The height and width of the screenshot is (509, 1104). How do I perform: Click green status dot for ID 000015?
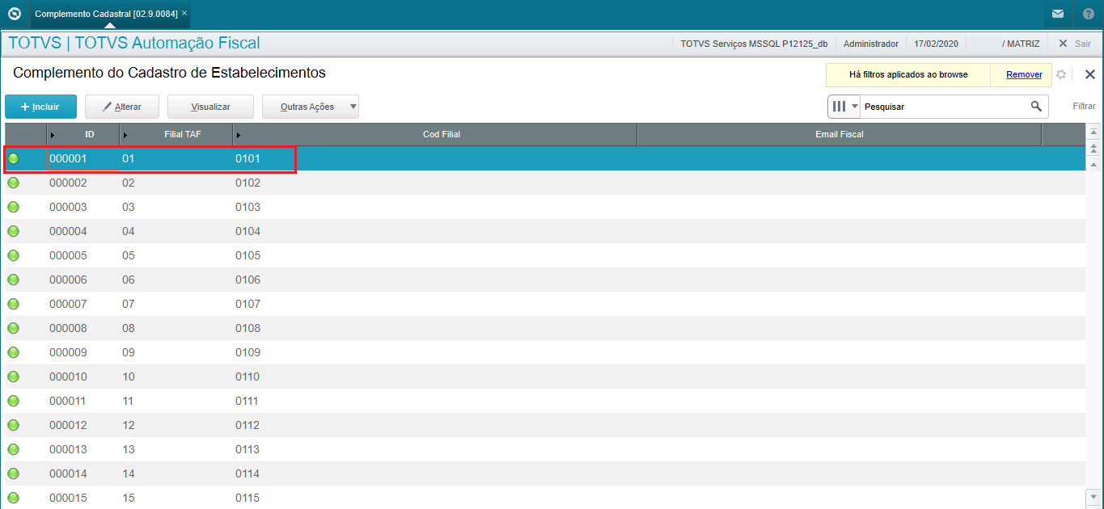[x=13, y=498]
